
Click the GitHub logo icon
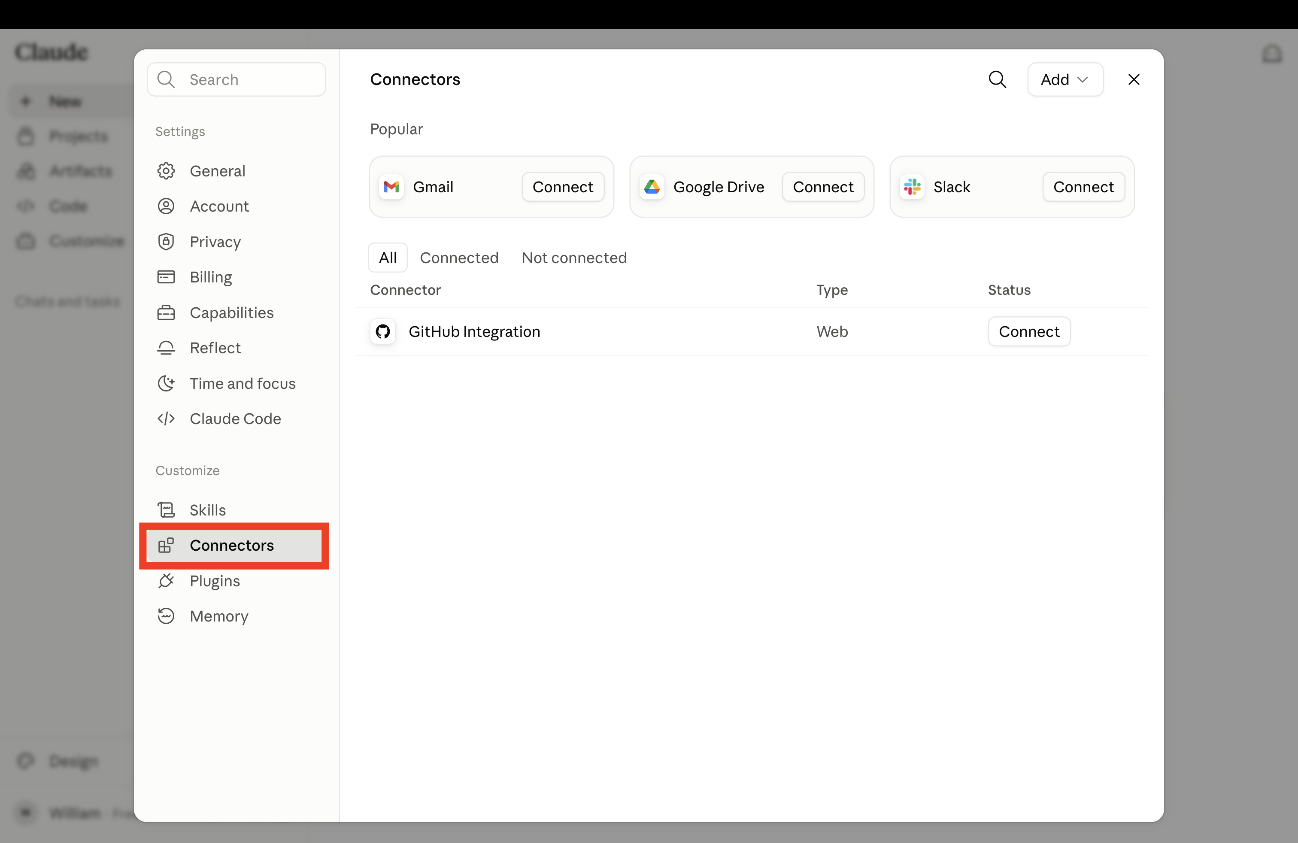(383, 331)
